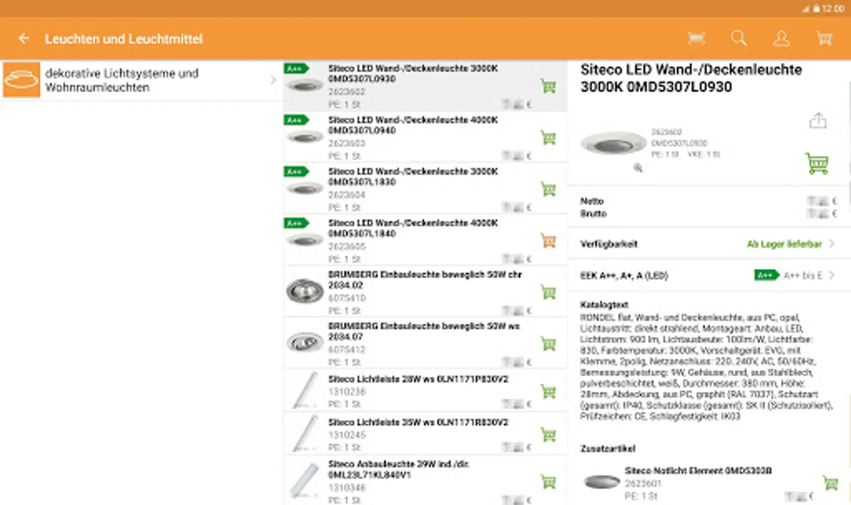Click 'Leuchten und Leuchtmittel' header title
The width and height of the screenshot is (851, 505).
(123, 39)
